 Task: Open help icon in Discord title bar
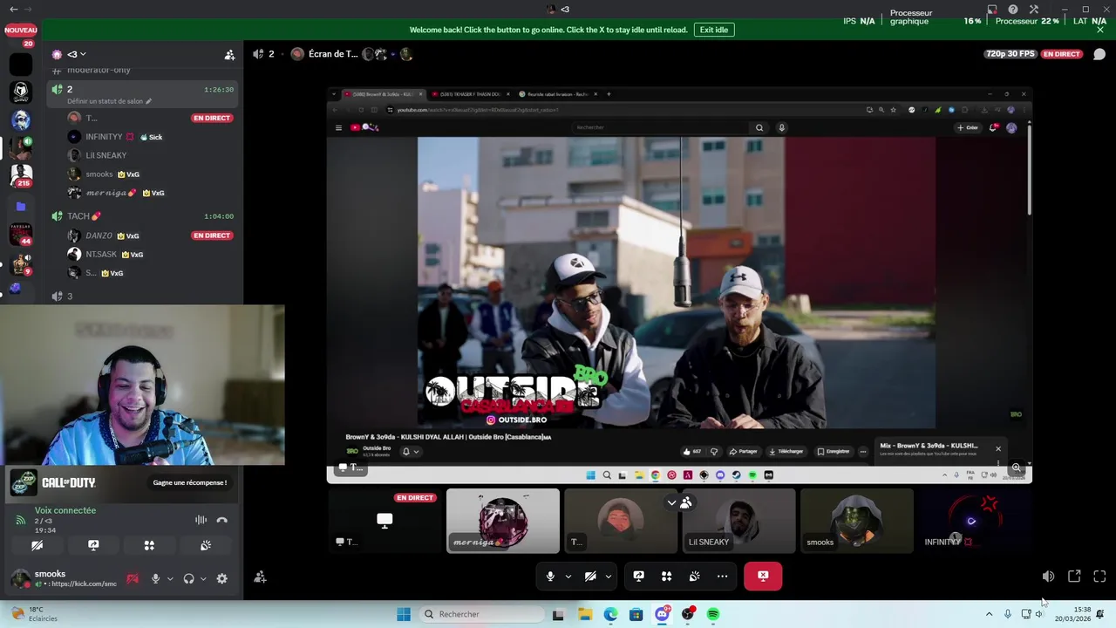tap(1012, 10)
